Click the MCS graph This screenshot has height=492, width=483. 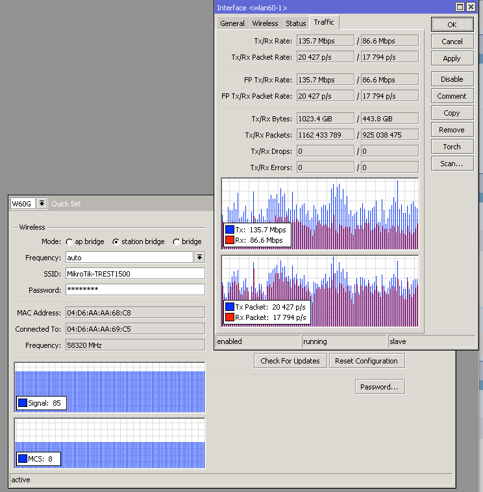click(x=110, y=443)
